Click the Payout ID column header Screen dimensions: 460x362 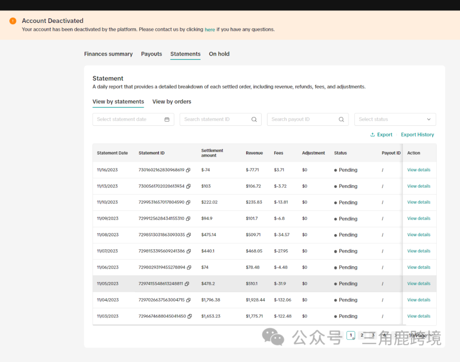(x=391, y=153)
